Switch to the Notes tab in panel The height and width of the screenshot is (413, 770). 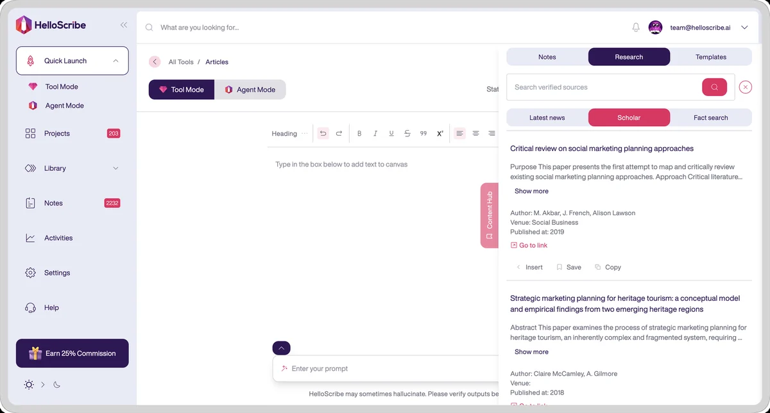tap(547, 57)
